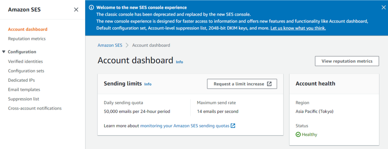
Task: Go to Cross-account notifications
Action: (35, 109)
